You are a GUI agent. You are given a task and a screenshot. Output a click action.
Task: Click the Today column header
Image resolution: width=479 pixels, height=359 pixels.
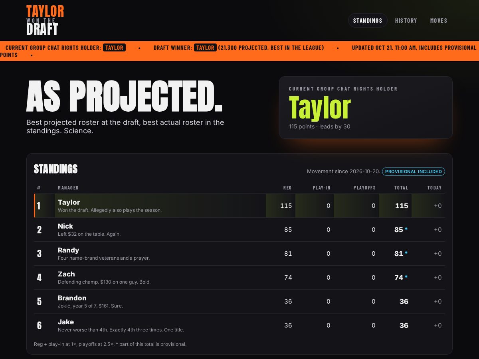434,187
